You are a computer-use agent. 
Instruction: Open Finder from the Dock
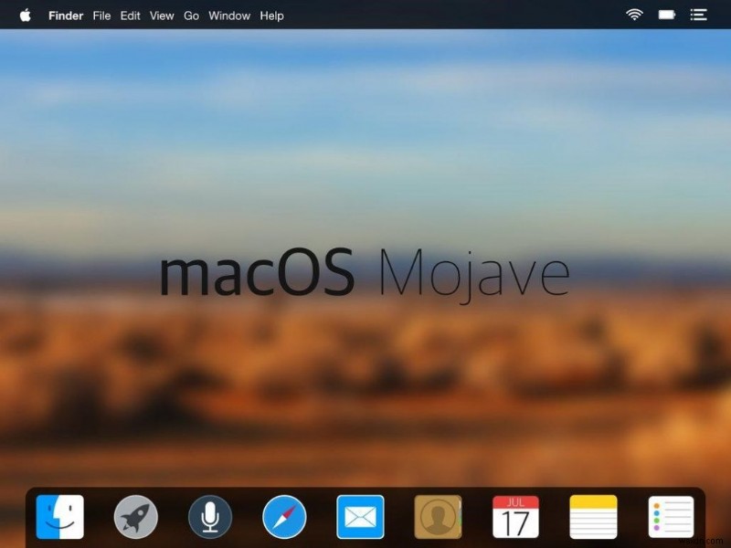click(x=58, y=517)
